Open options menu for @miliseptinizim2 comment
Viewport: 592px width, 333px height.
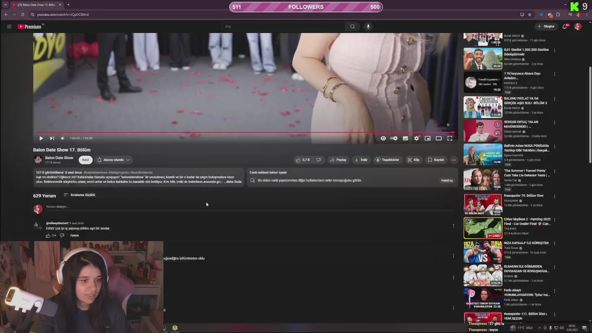click(x=453, y=226)
